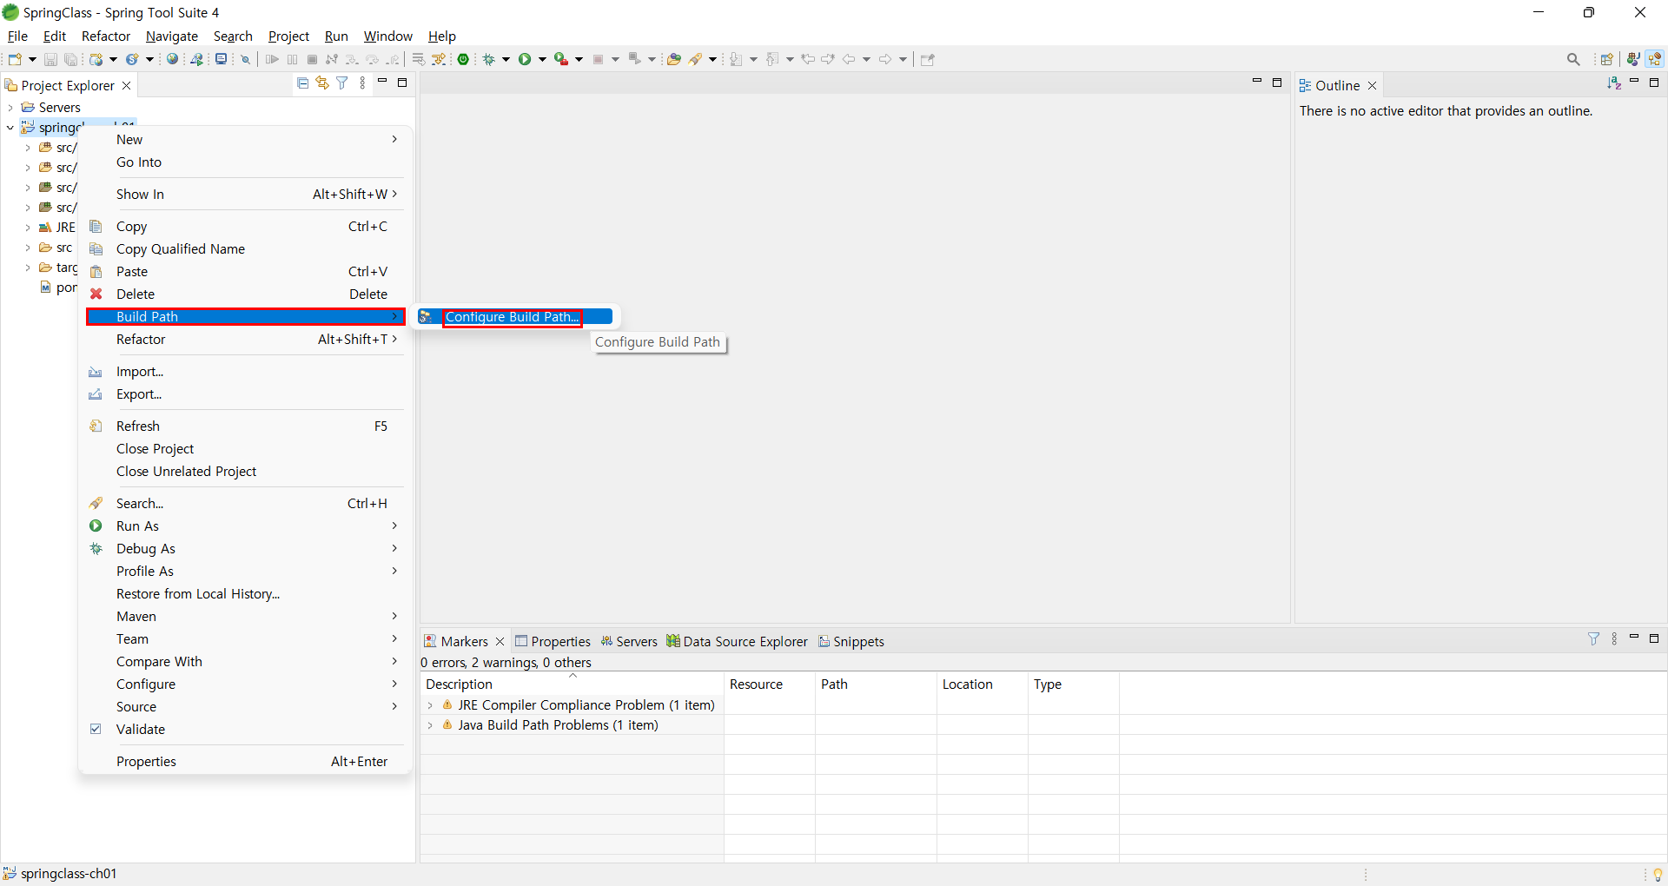Toggle Skip All Breakpoints toolbar icon
The width and height of the screenshot is (1668, 886).
pos(246,59)
